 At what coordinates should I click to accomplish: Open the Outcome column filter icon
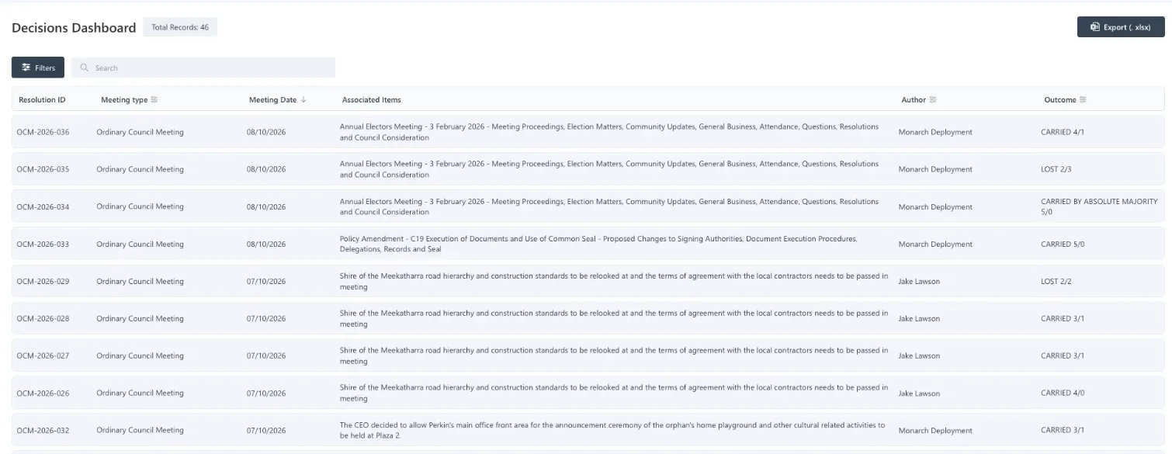[x=1083, y=100]
